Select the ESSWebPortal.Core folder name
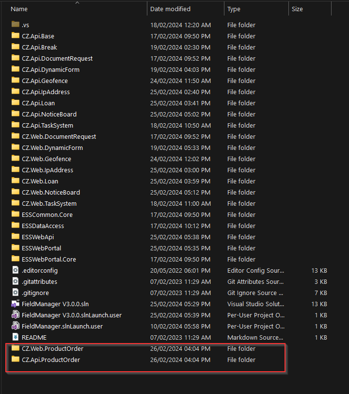Viewport: 349px width, 394px height. pos(48,259)
